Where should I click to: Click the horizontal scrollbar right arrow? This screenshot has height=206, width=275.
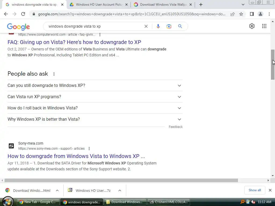(x=268, y=180)
